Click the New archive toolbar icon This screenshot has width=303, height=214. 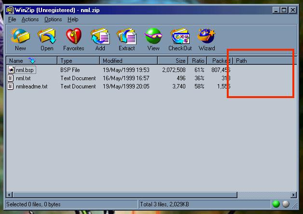click(x=20, y=36)
